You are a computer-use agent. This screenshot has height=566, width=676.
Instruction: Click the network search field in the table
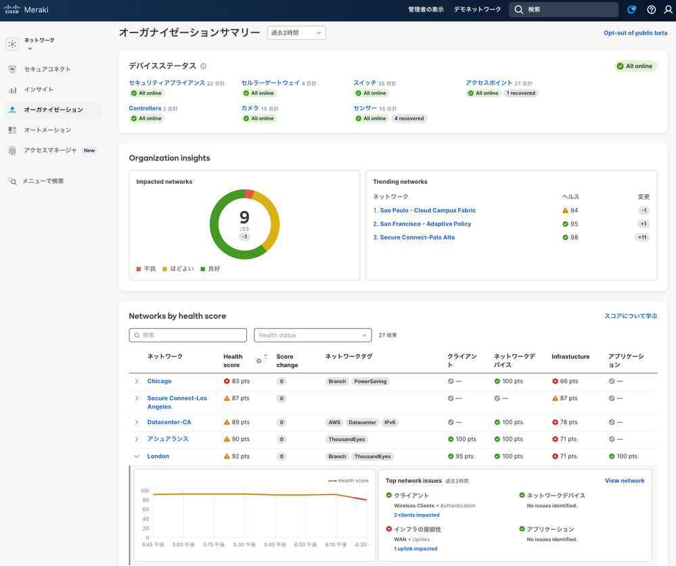187,335
